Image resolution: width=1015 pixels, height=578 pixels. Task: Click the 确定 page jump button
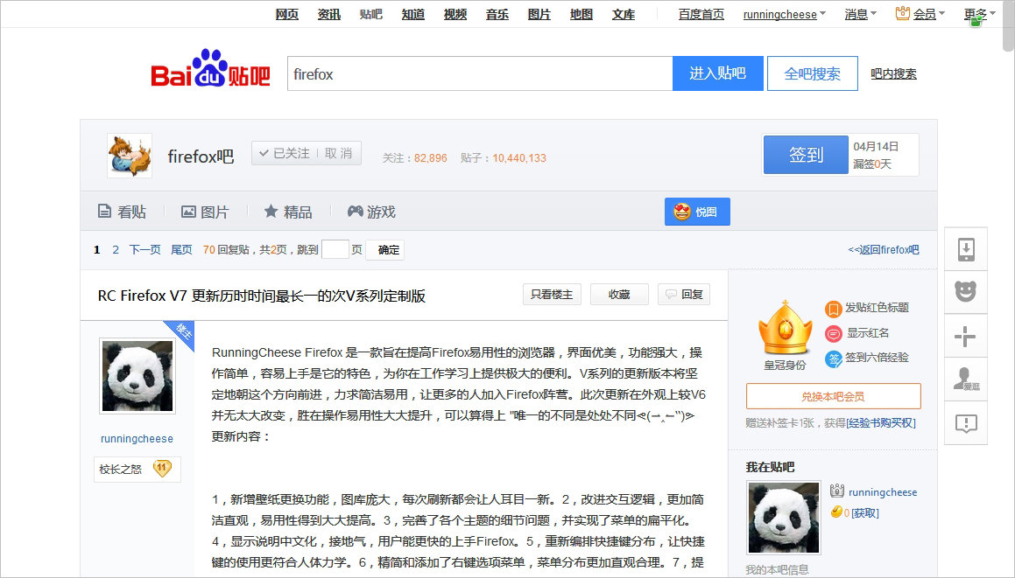(x=384, y=249)
